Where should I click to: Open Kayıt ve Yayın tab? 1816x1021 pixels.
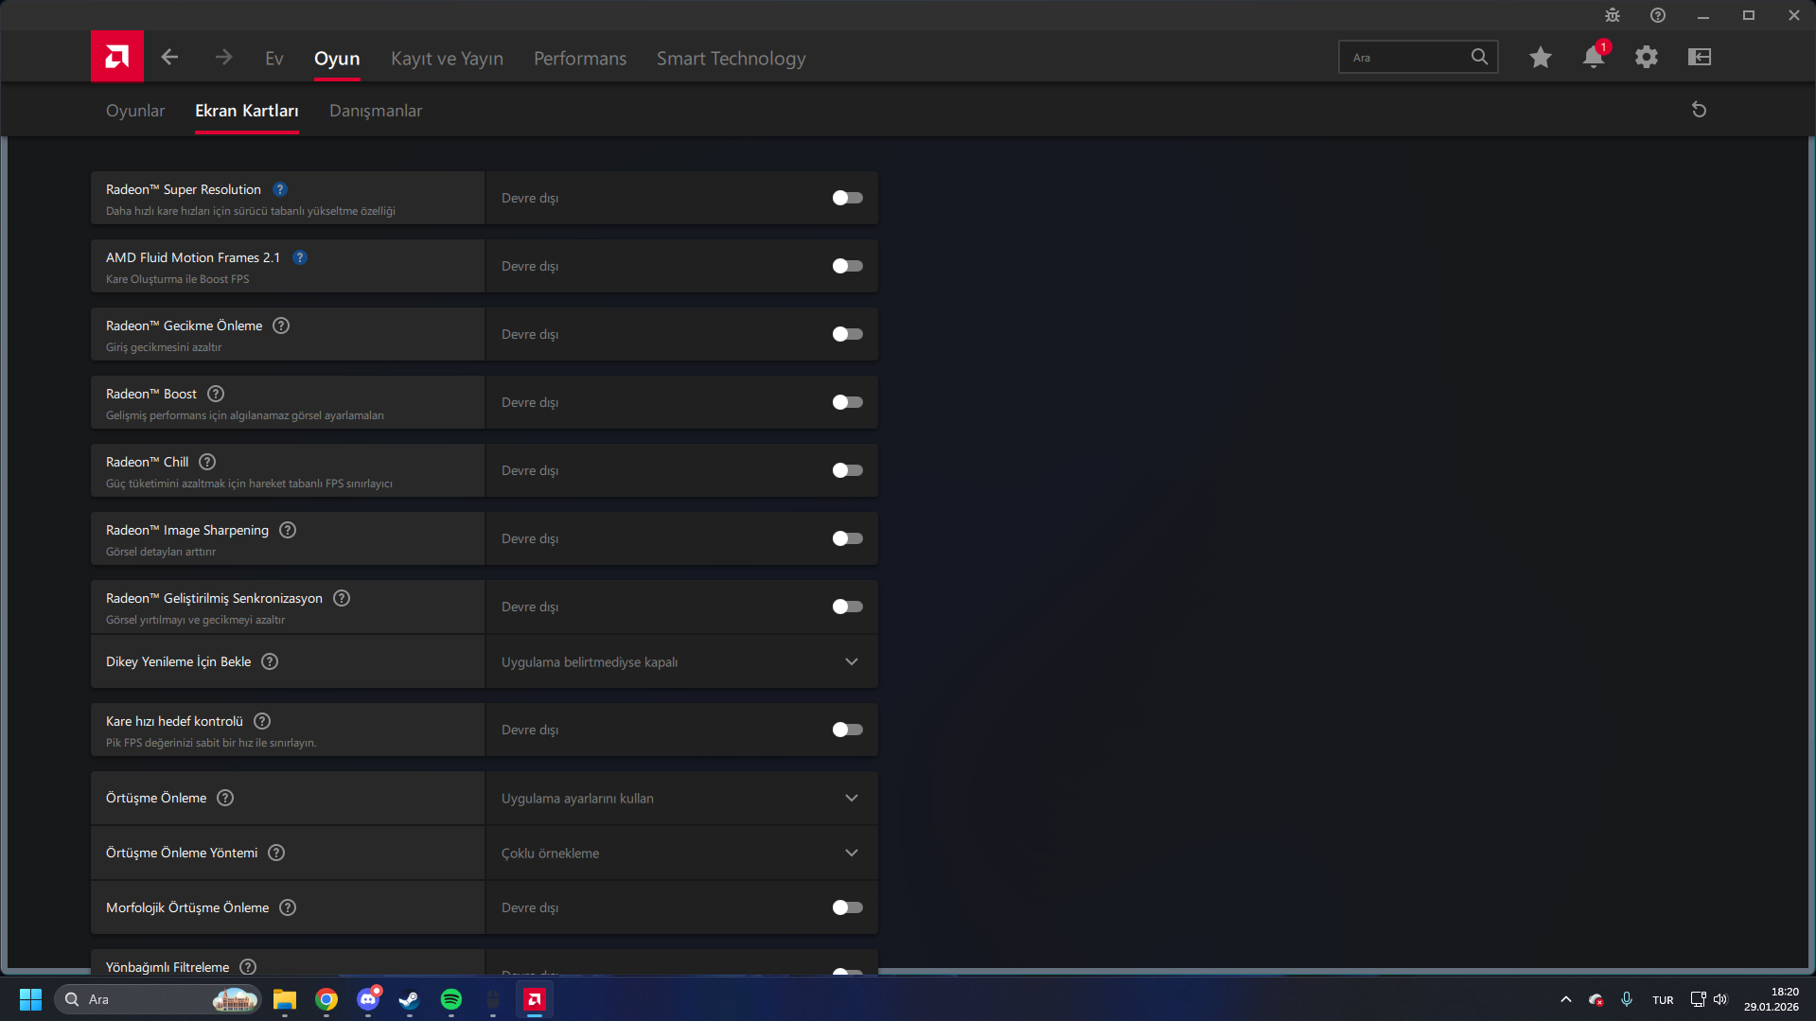(447, 59)
